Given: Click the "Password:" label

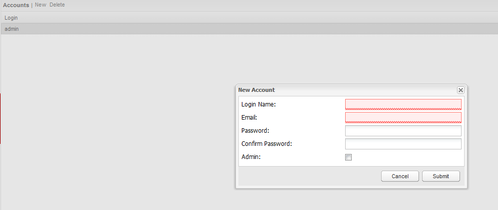Looking at the screenshot, I should point(255,131).
